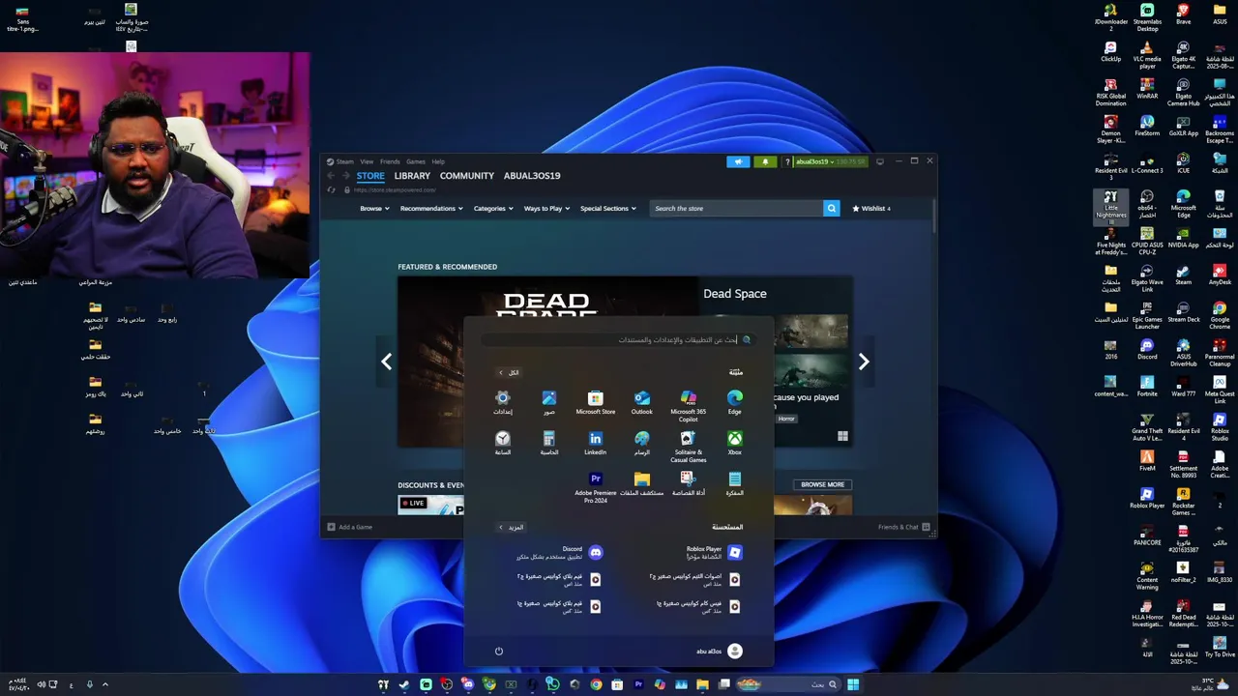
Task: Open Google Chrome from taskbar
Action: (596, 684)
